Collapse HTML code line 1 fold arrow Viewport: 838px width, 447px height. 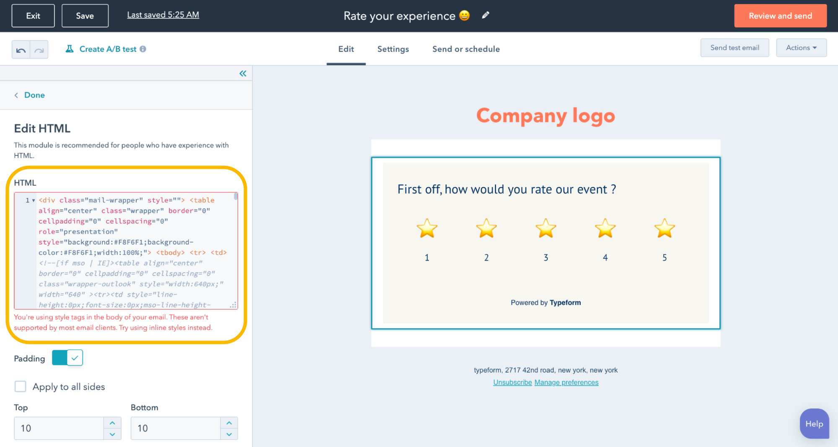[x=34, y=201]
